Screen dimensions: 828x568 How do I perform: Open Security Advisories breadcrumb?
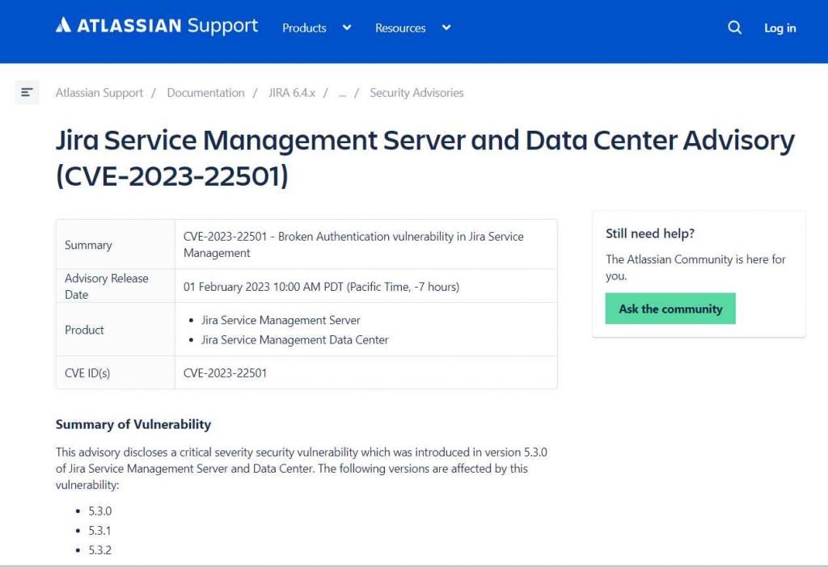click(x=416, y=93)
